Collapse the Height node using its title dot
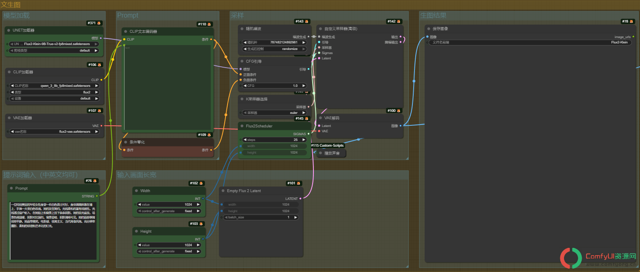 pyautogui.click(x=136, y=231)
